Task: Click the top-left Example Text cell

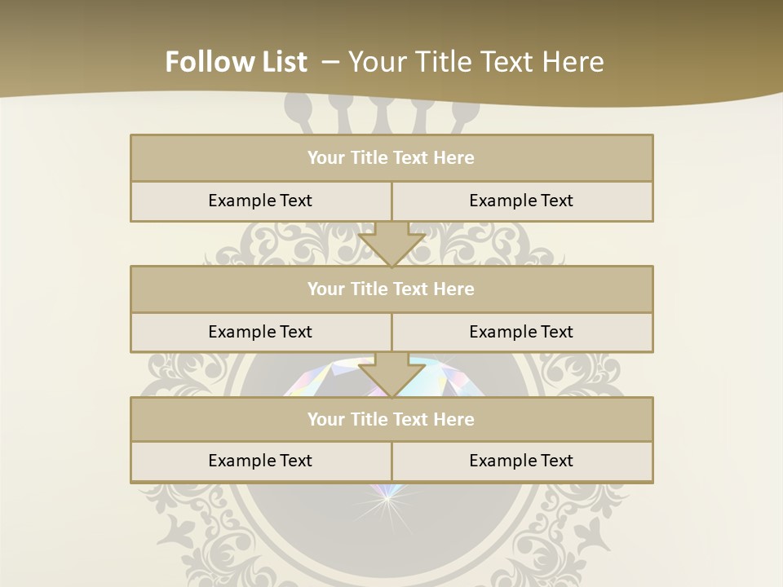Action: [261, 201]
